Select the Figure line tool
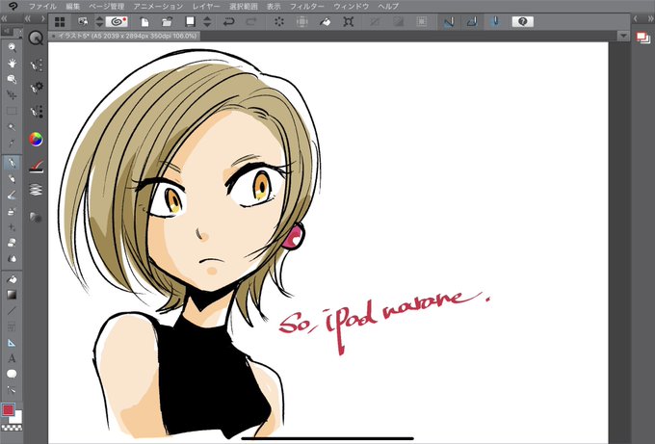Viewport: 655px width, 444px height. (12, 310)
